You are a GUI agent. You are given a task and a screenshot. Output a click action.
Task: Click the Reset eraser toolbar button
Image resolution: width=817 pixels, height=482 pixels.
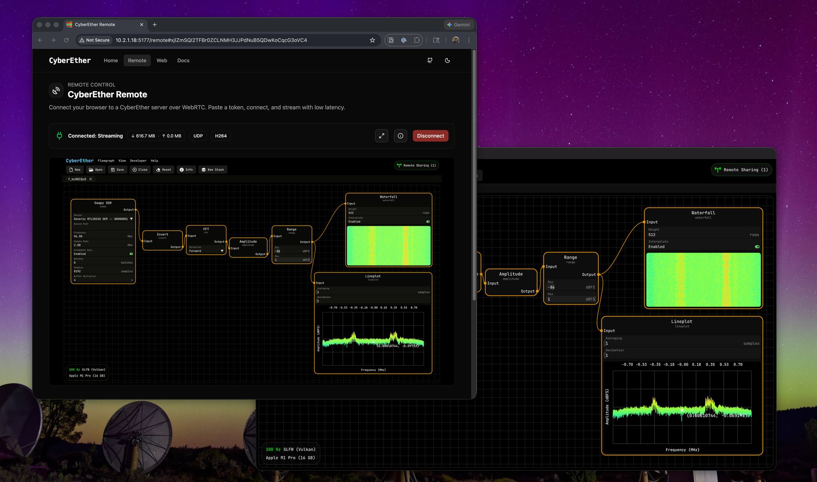coord(164,170)
